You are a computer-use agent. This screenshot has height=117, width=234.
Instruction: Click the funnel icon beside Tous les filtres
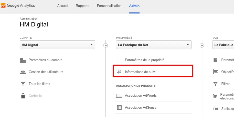coord(23,84)
